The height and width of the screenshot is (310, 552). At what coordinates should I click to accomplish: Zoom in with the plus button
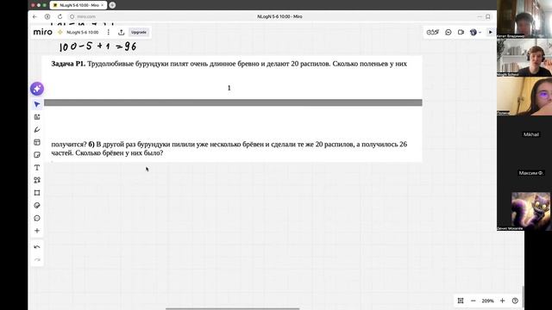click(502, 301)
